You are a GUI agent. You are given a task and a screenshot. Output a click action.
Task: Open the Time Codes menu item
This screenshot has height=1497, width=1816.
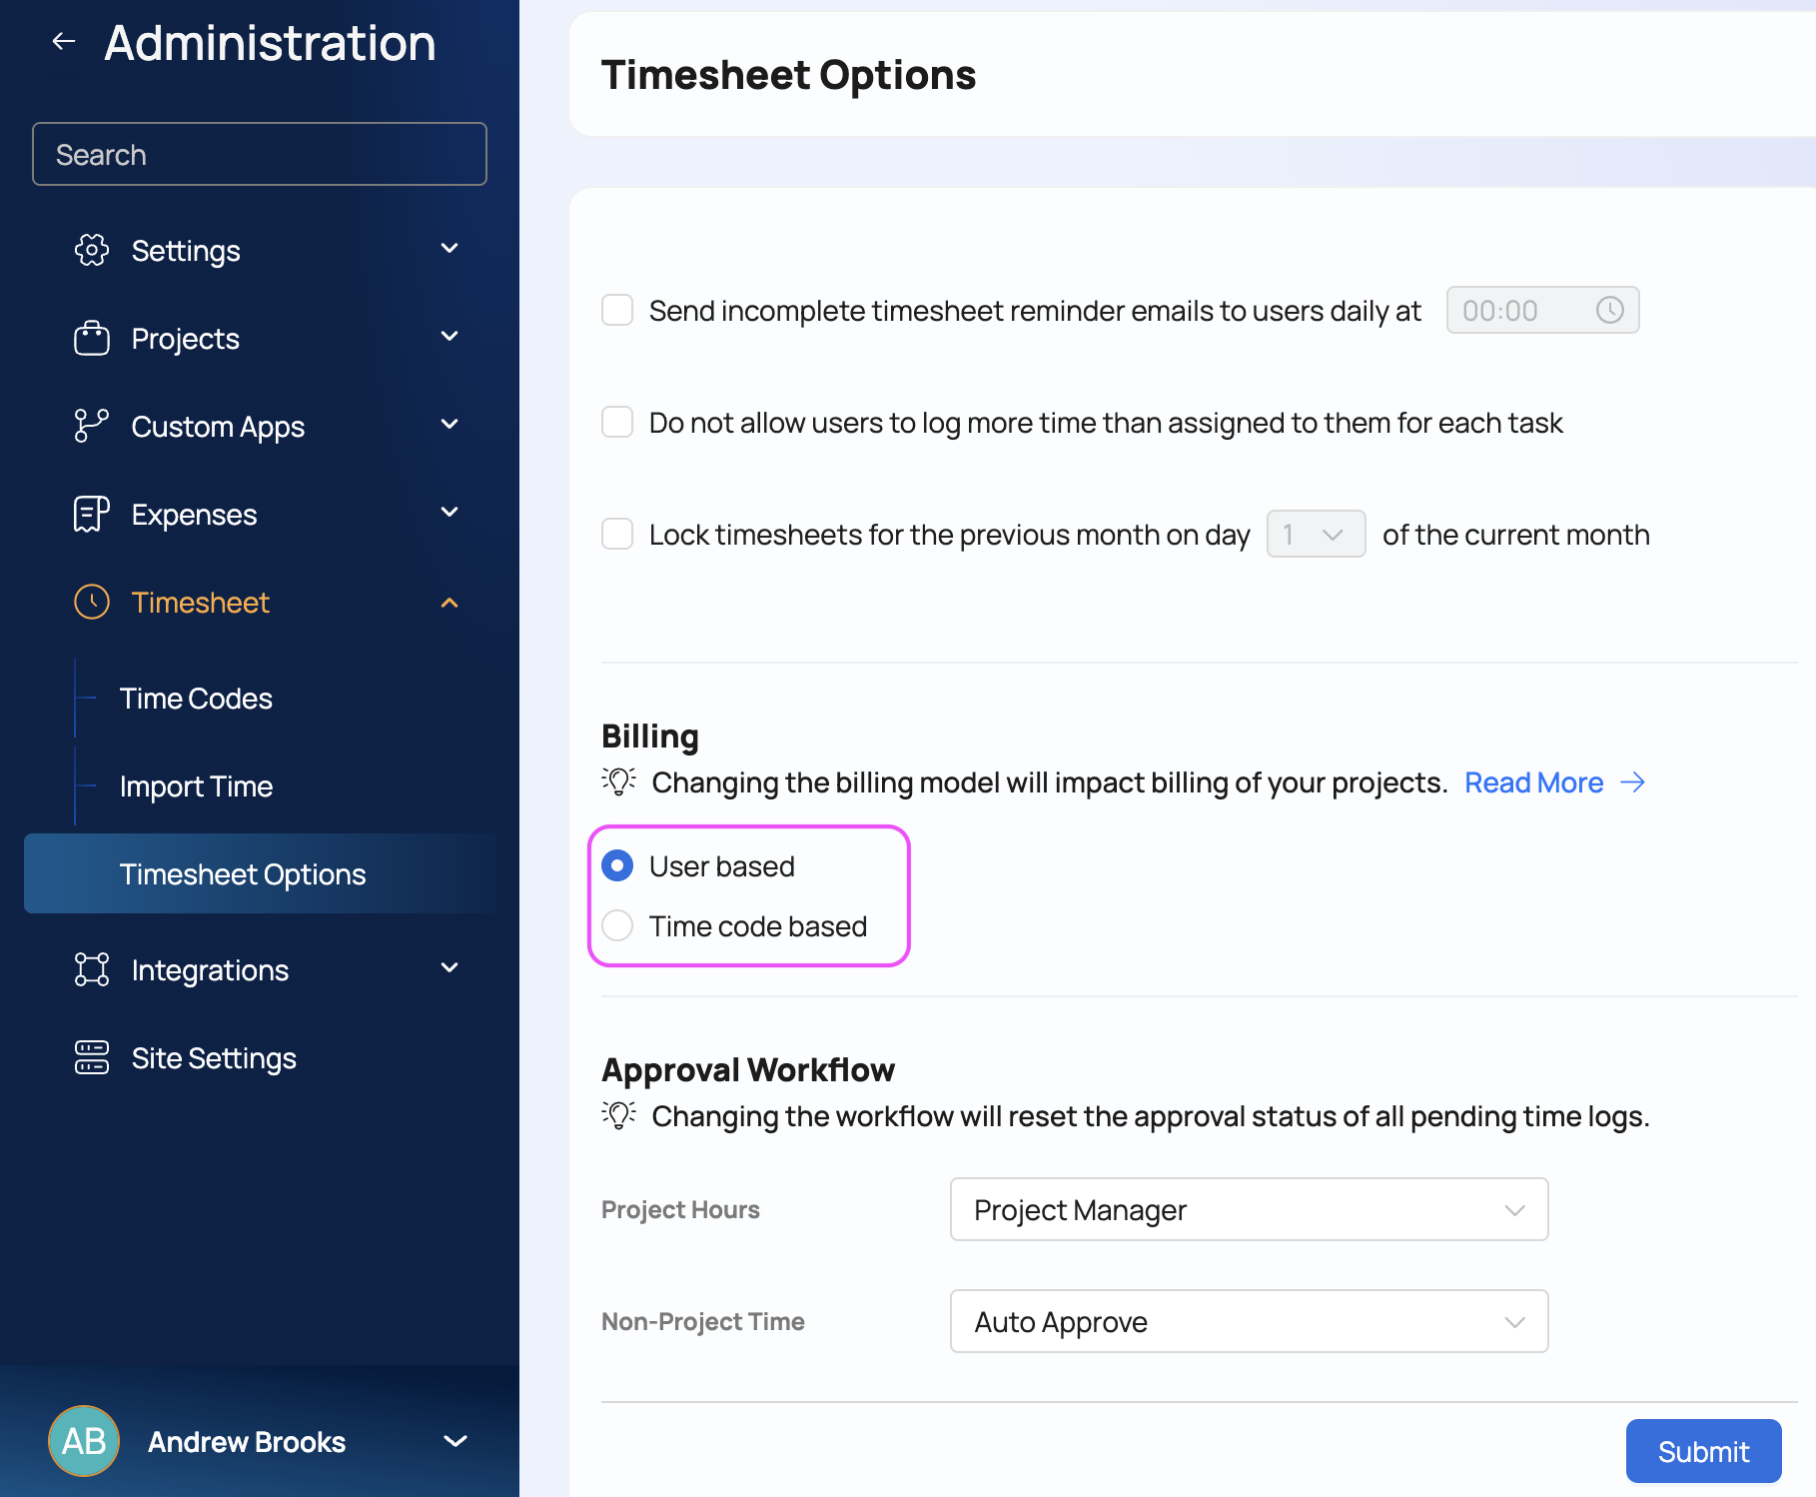196,699
